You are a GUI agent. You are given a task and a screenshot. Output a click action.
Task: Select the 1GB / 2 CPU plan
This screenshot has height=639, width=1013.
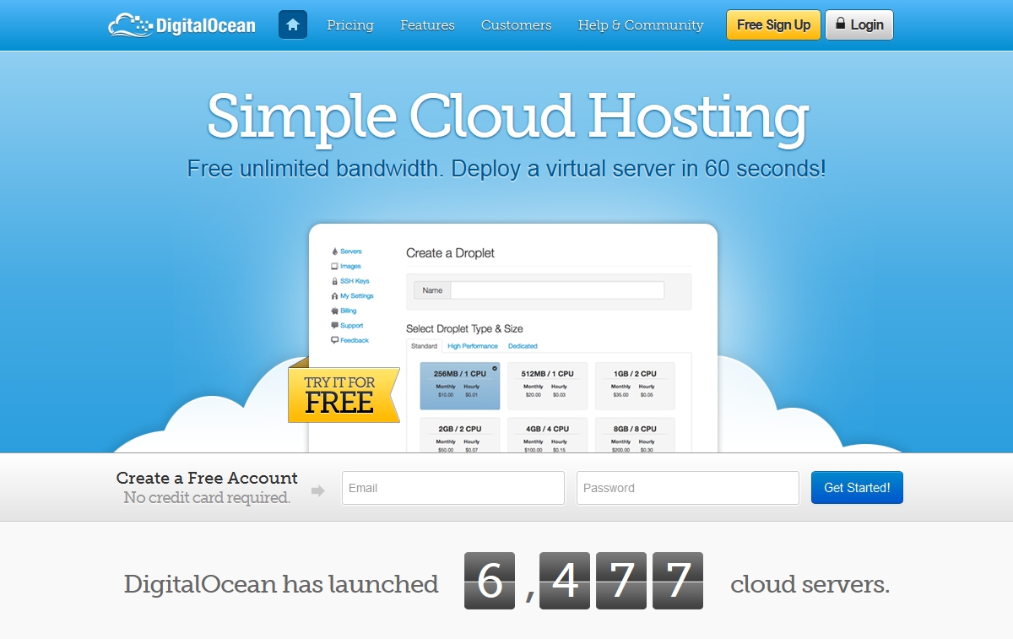635,386
